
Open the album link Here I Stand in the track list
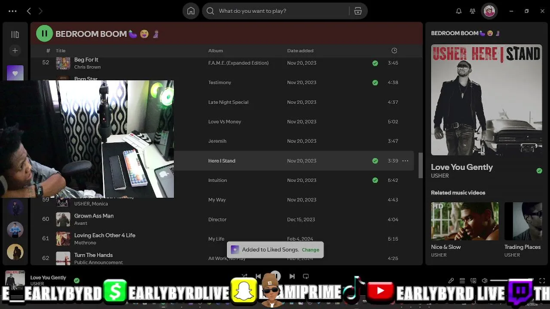point(222,161)
